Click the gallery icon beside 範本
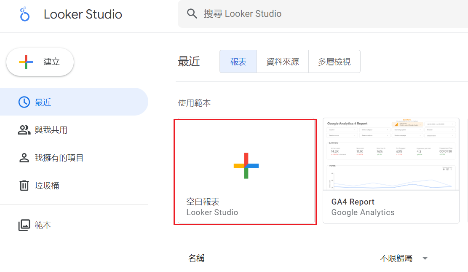 (24, 225)
